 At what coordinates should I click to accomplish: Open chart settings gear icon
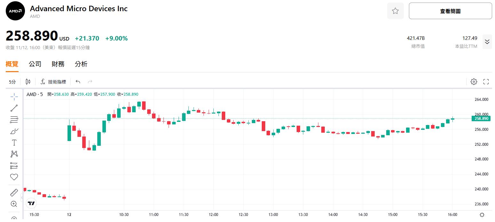pos(474,82)
